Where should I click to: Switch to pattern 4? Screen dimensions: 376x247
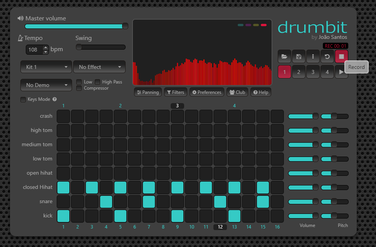coord(327,72)
